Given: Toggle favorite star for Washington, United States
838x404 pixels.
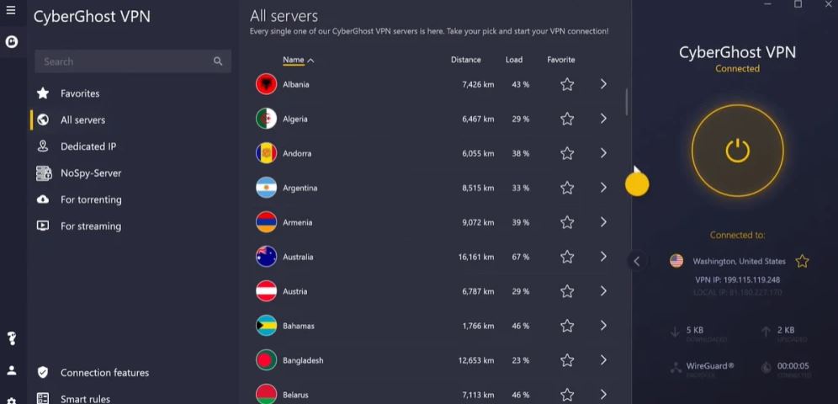Looking at the screenshot, I should [x=802, y=261].
